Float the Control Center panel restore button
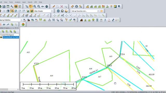 (16, 28)
